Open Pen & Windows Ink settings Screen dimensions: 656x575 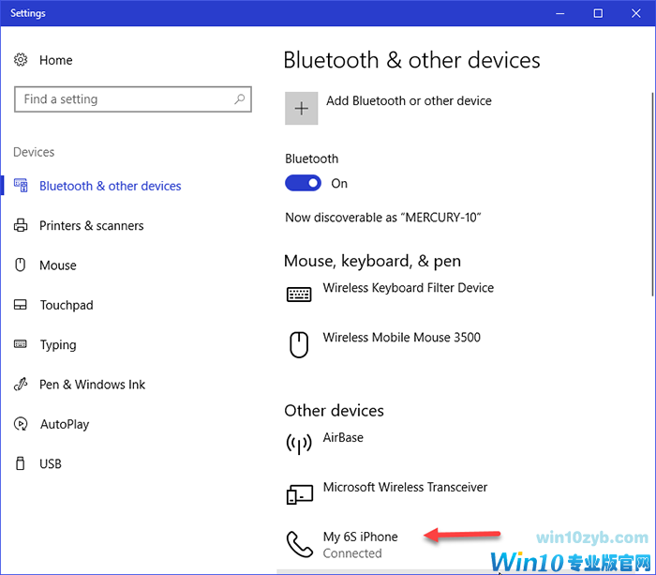point(92,385)
